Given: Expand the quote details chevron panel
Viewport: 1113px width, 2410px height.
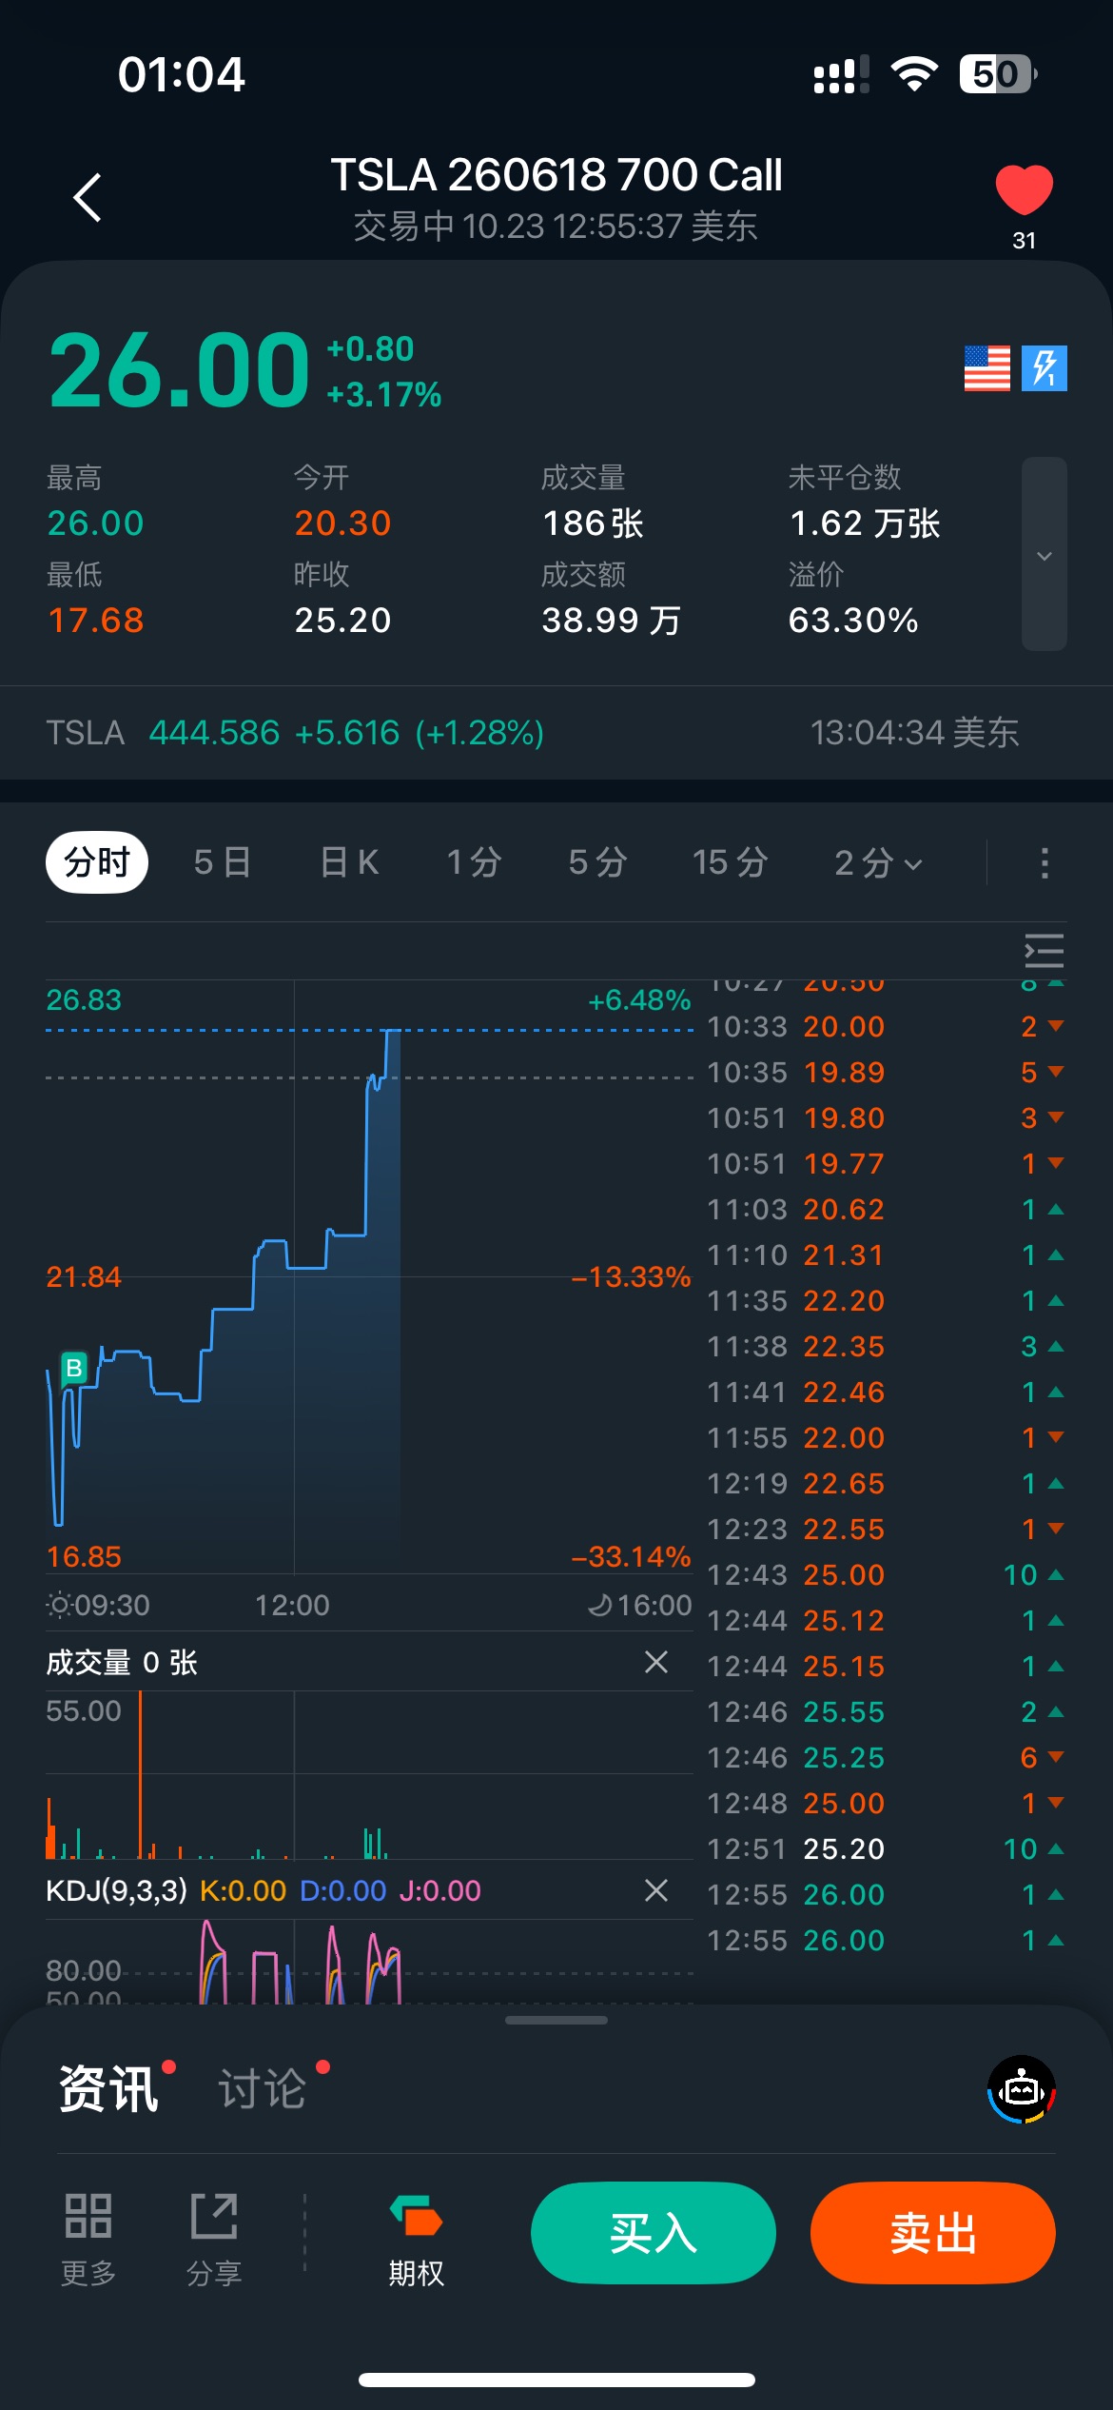Looking at the screenshot, I should (x=1044, y=555).
